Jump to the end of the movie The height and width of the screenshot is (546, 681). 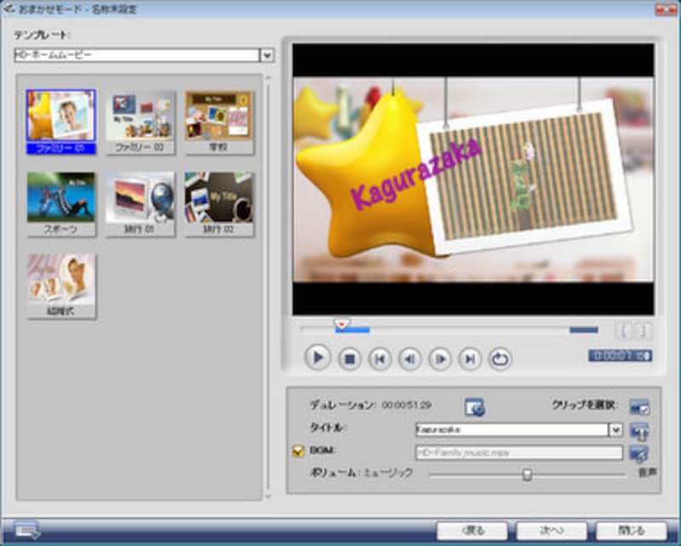pyautogui.click(x=469, y=358)
